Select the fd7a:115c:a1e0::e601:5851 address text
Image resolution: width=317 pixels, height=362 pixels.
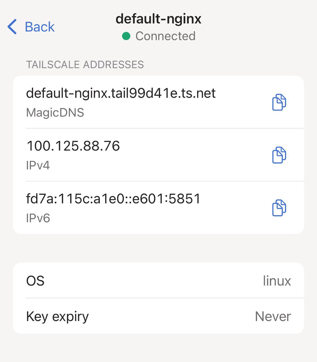click(113, 199)
